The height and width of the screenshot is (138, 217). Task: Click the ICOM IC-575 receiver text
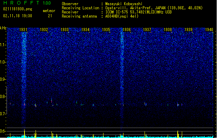tap(138, 12)
